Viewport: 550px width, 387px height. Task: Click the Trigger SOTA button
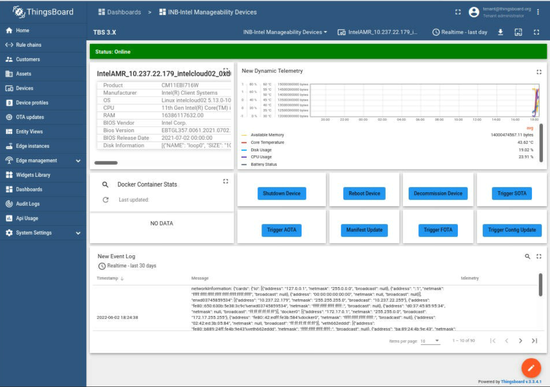tap(512, 193)
